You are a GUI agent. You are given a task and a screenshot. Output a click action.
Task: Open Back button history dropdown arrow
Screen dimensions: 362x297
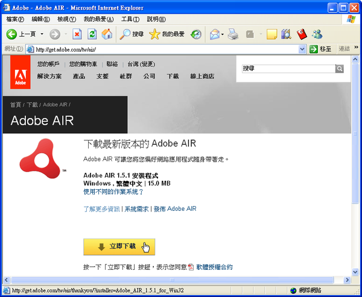tap(42, 34)
